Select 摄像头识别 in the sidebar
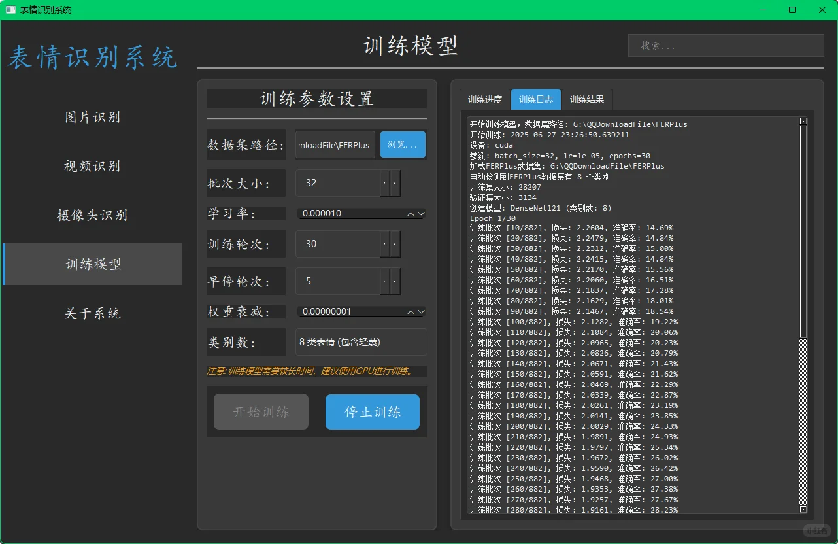The height and width of the screenshot is (544, 838). (92, 215)
